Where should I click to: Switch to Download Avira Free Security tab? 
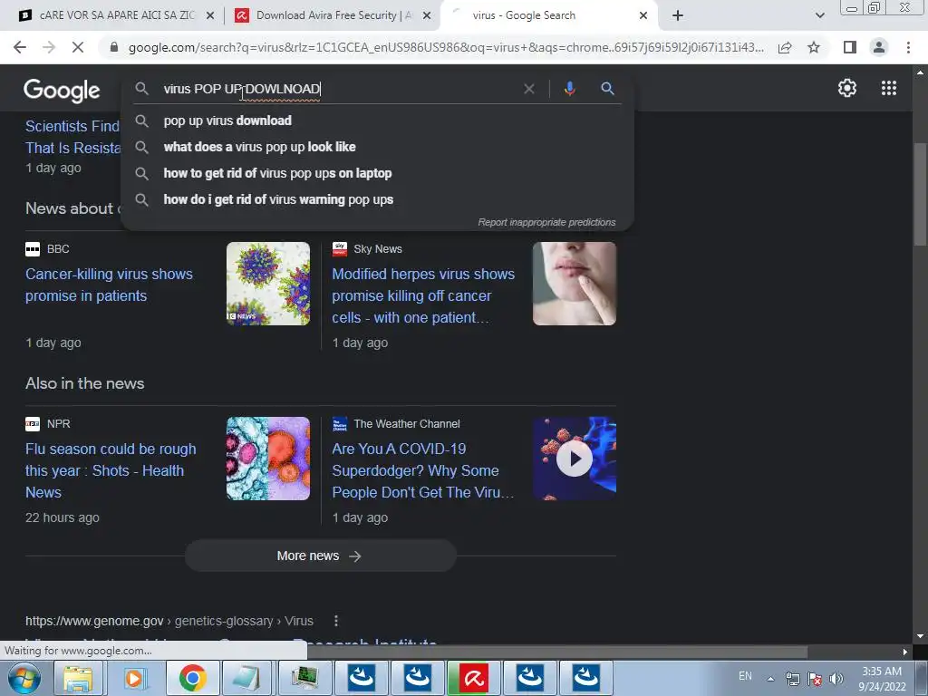(x=333, y=15)
